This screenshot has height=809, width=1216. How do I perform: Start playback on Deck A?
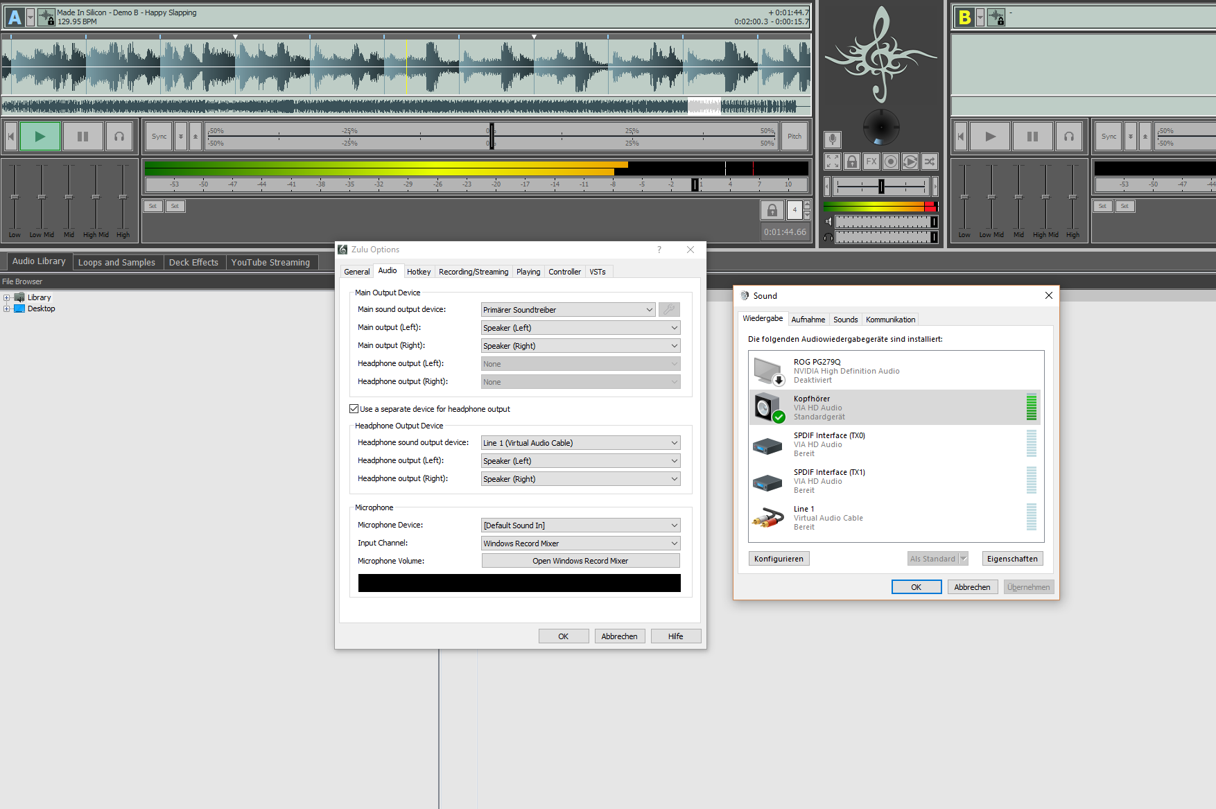pos(40,137)
